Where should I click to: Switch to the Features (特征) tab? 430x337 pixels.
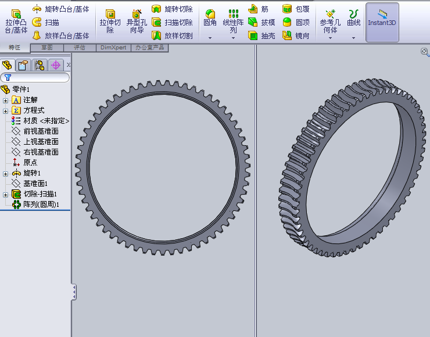15,48
